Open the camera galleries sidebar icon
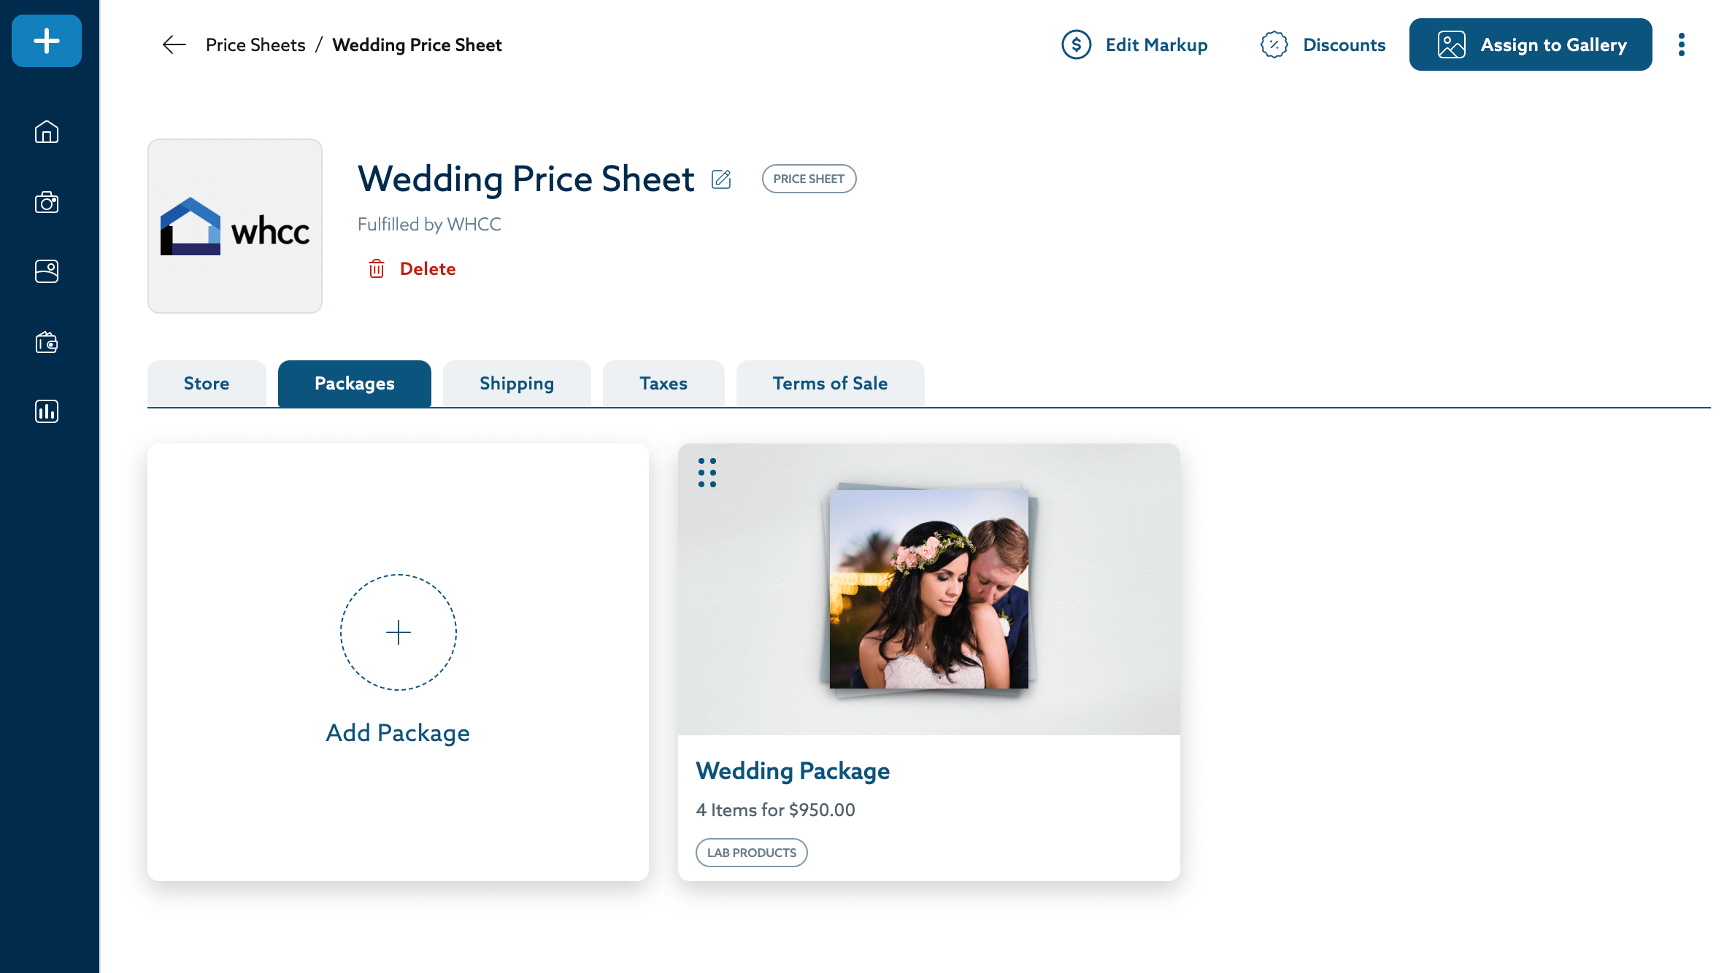This screenshot has width=1724, height=973. (47, 202)
